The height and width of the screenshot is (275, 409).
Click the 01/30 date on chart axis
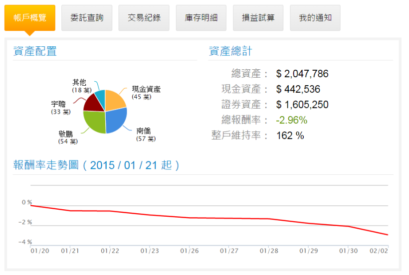click(349, 251)
